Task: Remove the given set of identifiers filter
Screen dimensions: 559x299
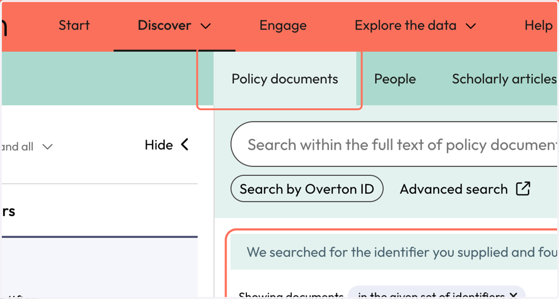Action: tap(513, 296)
